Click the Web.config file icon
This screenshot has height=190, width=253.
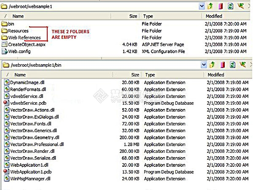[x=4, y=51]
